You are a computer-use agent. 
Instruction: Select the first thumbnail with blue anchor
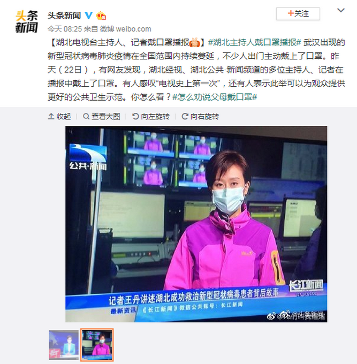coord(64,345)
